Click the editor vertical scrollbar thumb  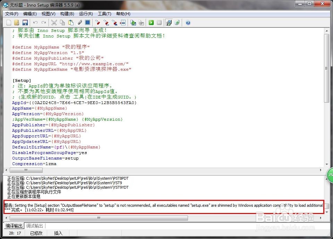point(327,68)
